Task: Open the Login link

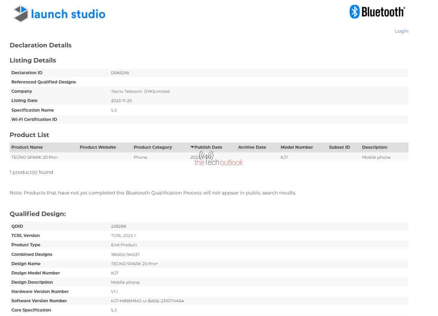Action: [401, 31]
